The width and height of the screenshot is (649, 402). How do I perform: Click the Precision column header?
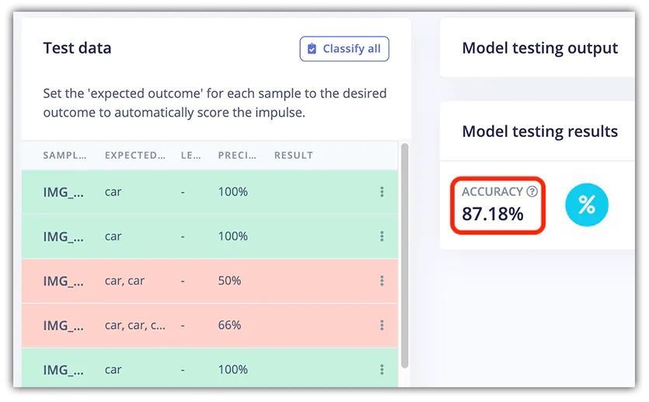(232, 156)
